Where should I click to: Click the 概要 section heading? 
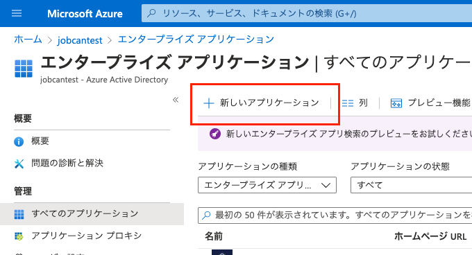point(23,118)
